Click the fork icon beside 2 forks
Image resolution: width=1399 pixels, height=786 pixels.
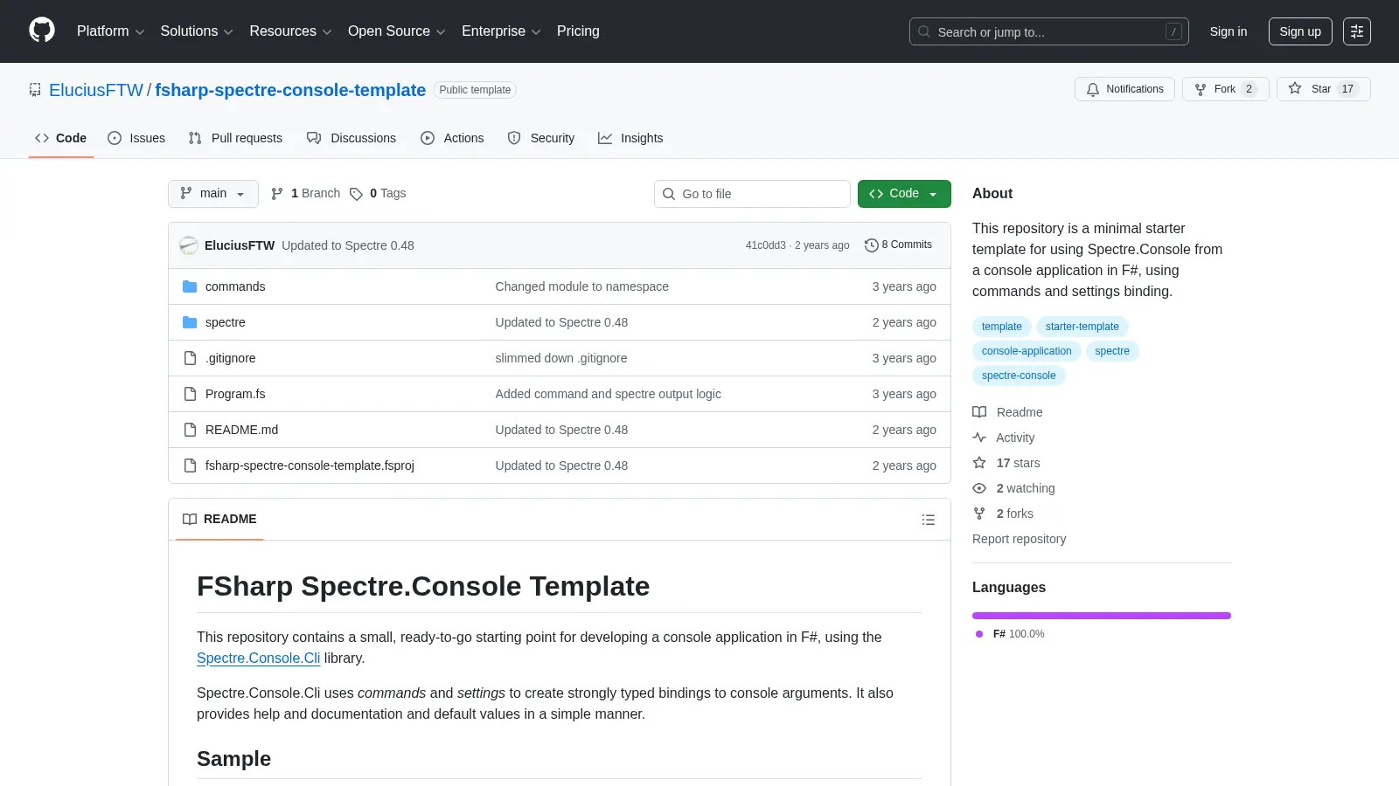click(x=979, y=514)
